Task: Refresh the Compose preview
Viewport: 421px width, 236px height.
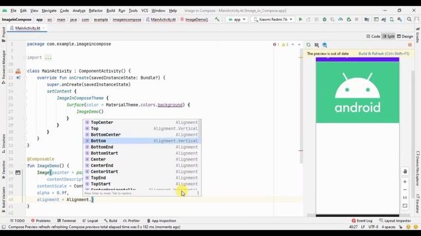Action: (x=309, y=45)
